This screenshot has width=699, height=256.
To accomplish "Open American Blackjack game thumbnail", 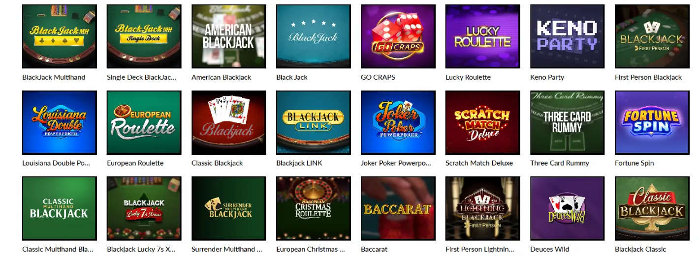I will click(x=229, y=36).
